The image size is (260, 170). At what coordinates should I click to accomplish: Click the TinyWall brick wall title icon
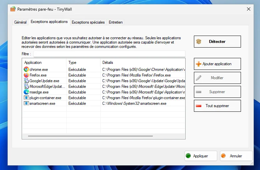click(x=13, y=9)
